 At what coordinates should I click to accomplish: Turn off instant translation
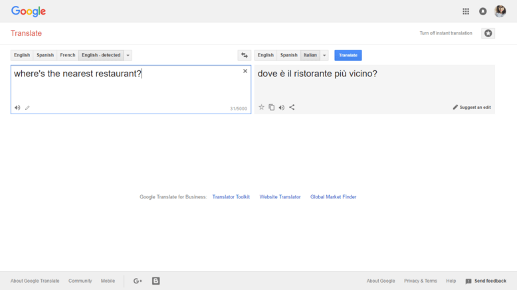(x=446, y=33)
